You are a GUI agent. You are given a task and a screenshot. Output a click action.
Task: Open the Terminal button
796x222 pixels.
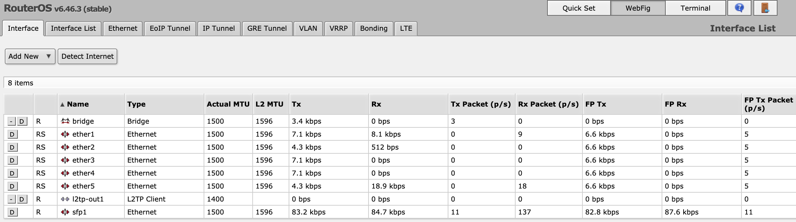pyautogui.click(x=695, y=8)
